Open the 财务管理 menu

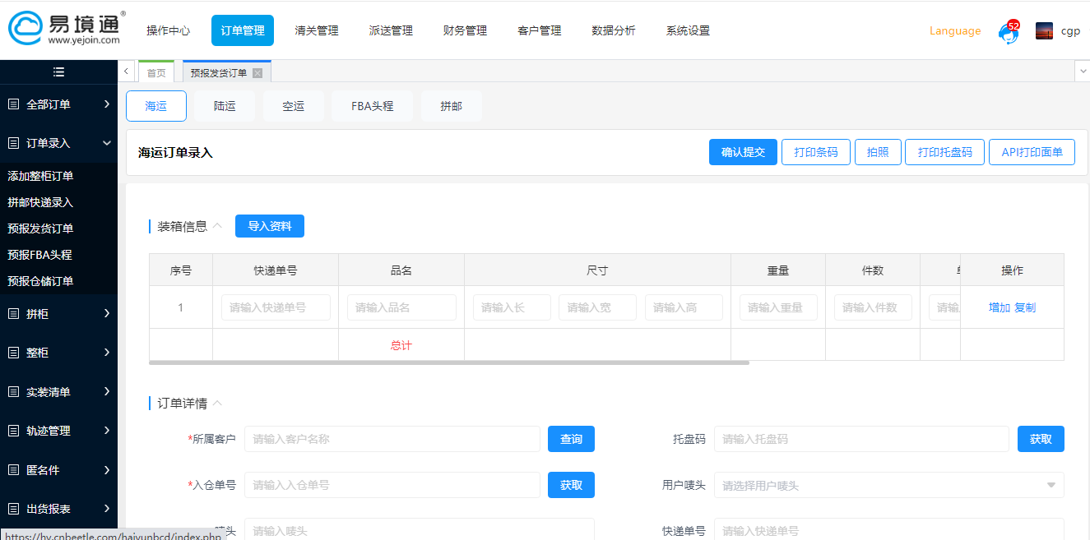(465, 30)
